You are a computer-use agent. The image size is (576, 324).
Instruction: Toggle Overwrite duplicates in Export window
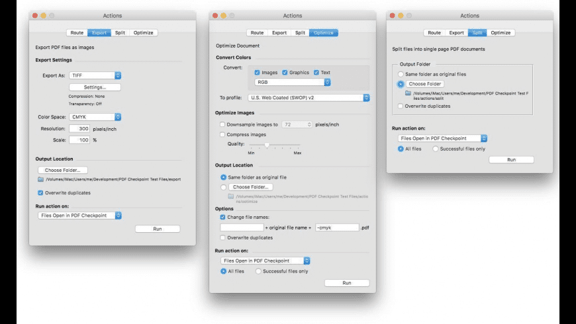point(40,192)
